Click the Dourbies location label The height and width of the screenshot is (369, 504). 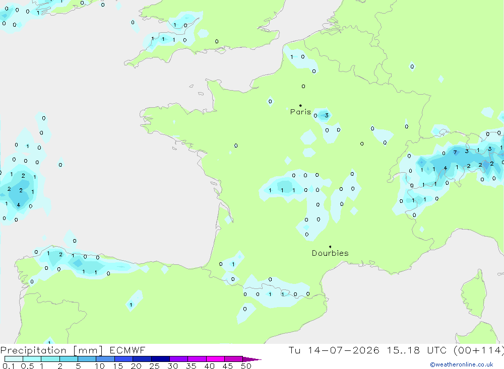[x=330, y=253]
